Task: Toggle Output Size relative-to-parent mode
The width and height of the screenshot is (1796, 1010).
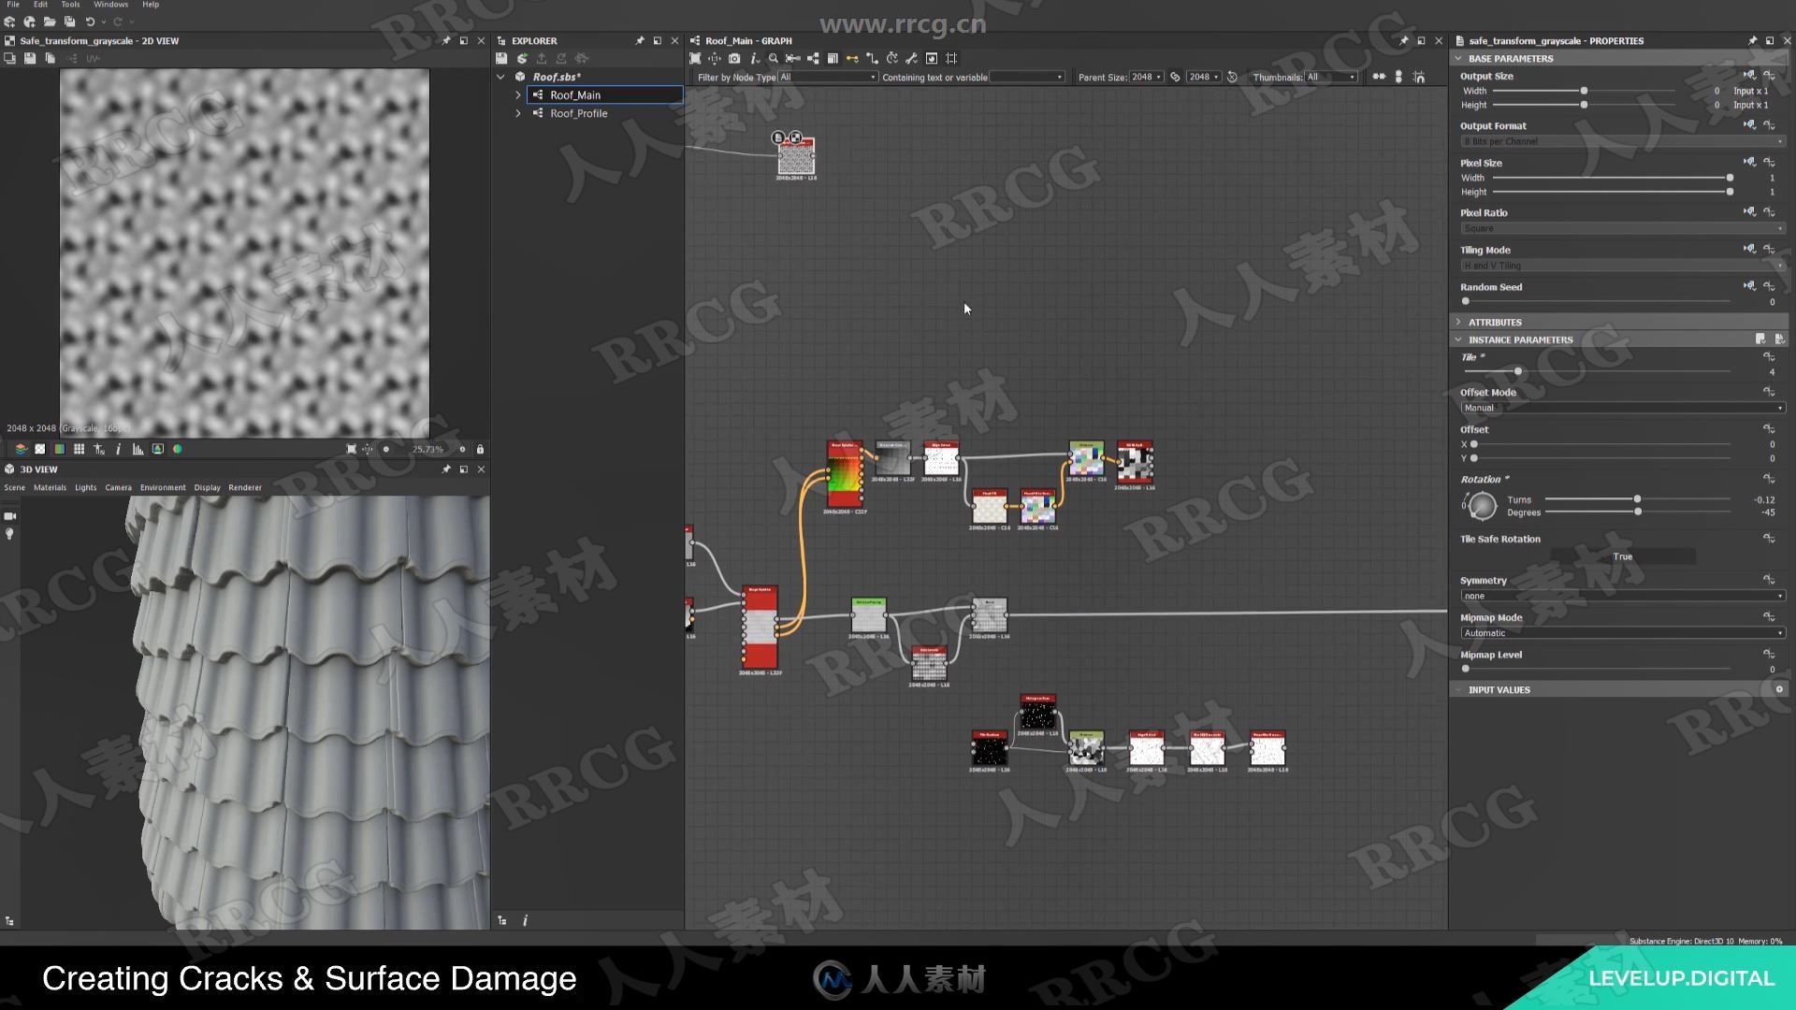Action: 1749,75
